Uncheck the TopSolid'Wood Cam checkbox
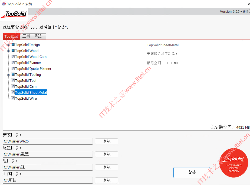250x185 pixels. click(x=13, y=57)
